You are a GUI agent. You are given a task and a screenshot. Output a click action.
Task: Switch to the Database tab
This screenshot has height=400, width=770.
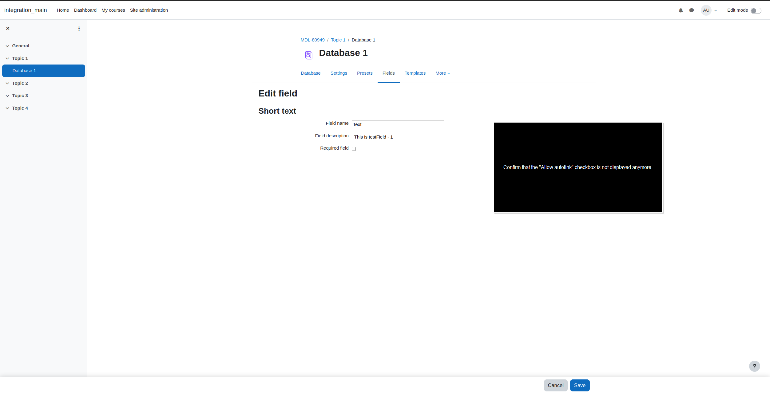pyautogui.click(x=311, y=73)
